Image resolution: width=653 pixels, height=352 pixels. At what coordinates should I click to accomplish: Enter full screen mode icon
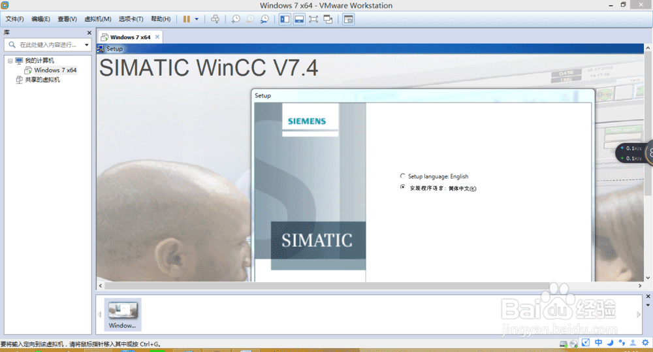tap(313, 19)
